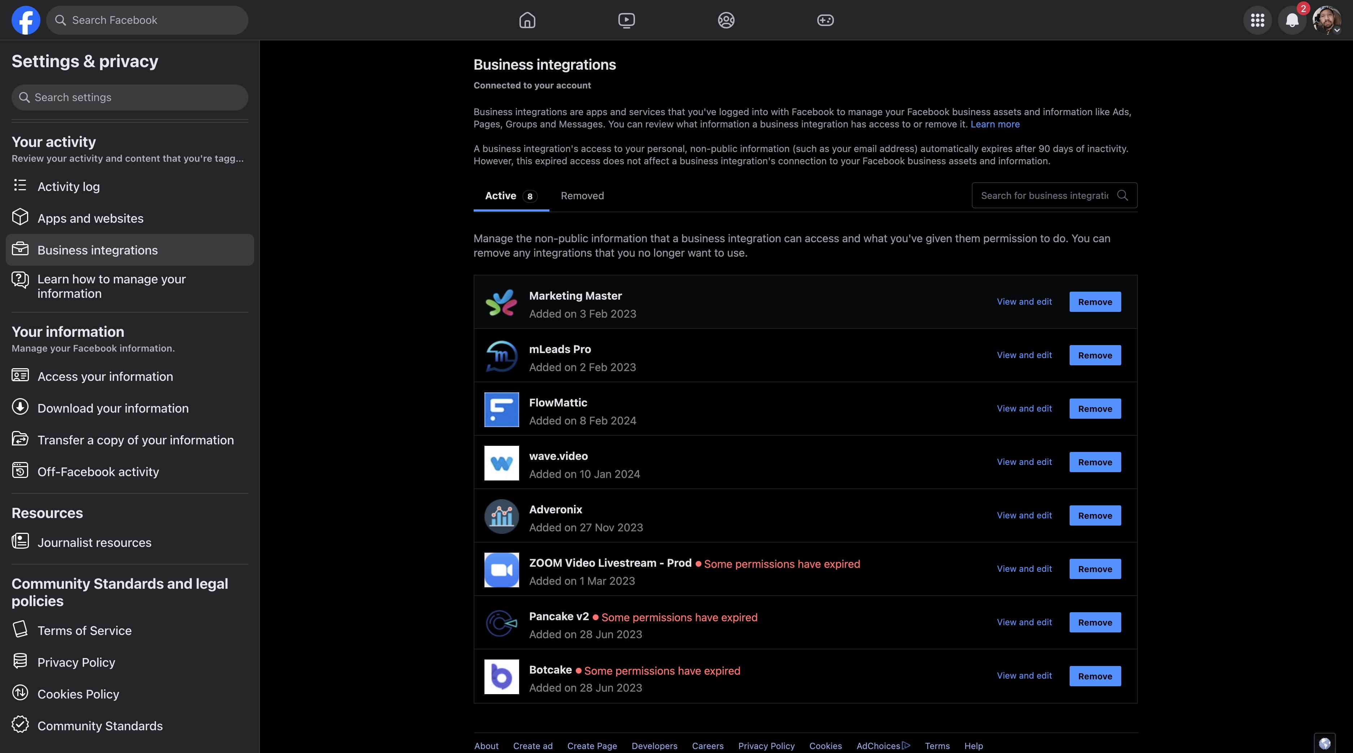The height and width of the screenshot is (753, 1353).
Task: Open Learn how to manage your information
Action: click(x=130, y=286)
